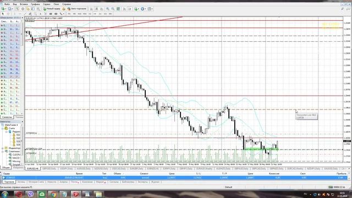
Task: Open the Вид menu
Action: click(x=15, y=4)
